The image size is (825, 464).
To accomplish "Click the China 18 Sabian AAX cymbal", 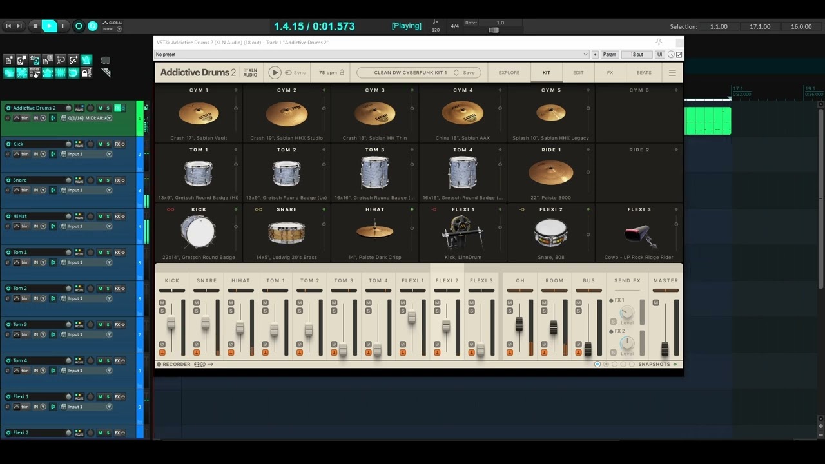I will click(x=463, y=114).
